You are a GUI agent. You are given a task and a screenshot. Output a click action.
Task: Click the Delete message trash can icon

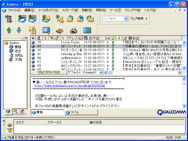tap(9, 19)
